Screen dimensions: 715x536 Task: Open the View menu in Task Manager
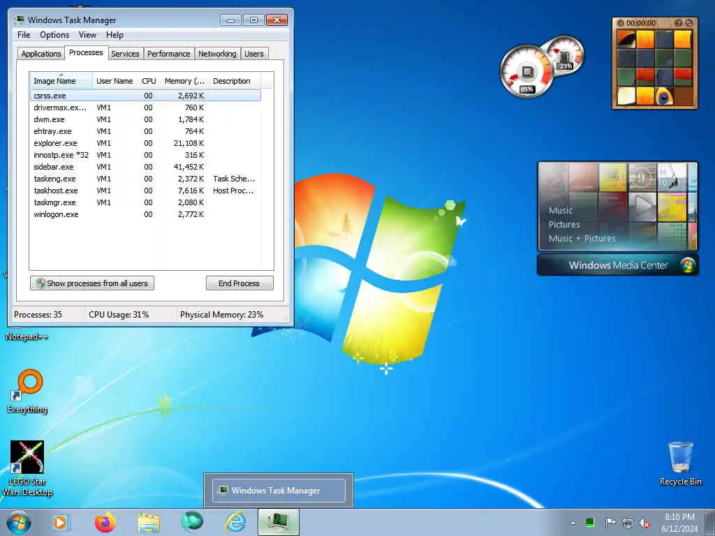click(87, 35)
